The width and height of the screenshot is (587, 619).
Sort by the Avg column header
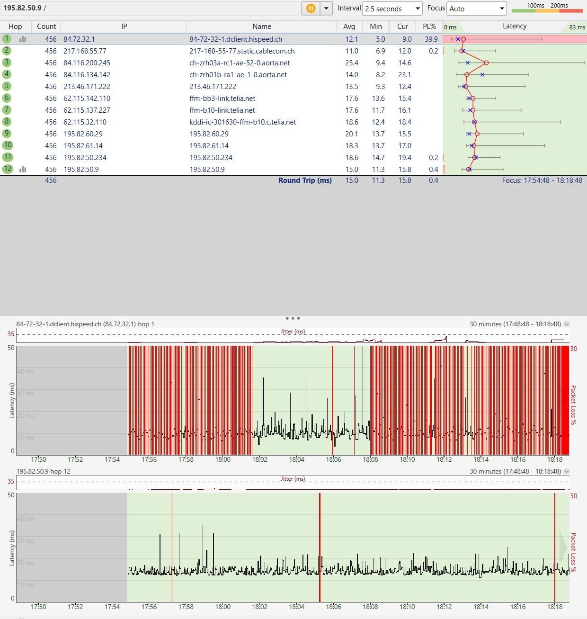[349, 27]
